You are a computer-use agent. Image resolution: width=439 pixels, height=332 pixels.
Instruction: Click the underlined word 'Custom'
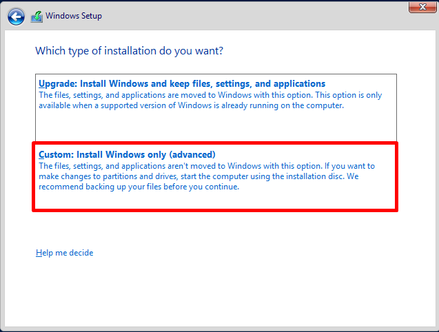point(55,154)
